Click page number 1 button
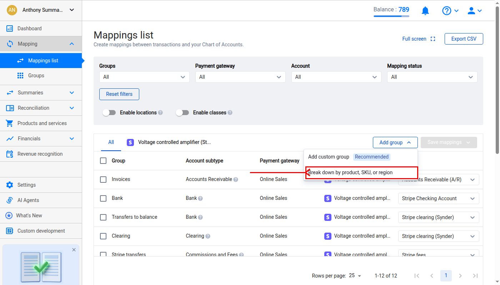The height and width of the screenshot is (285, 500). pyautogui.click(x=446, y=276)
